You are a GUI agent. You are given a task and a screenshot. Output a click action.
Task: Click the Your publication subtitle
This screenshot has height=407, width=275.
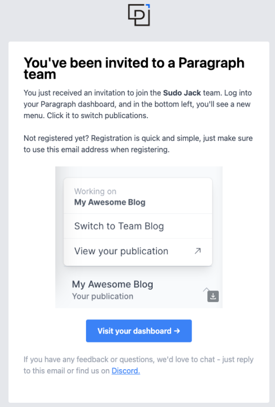[x=103, y=296]
